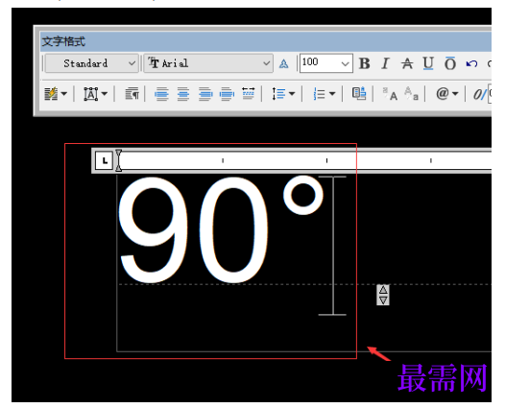Apply strikethrough to text
Screen dimensions: 505x408
tap(407, 63)
